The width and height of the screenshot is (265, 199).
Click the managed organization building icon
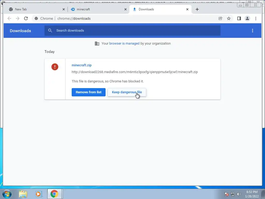click(x=97, y=44)
